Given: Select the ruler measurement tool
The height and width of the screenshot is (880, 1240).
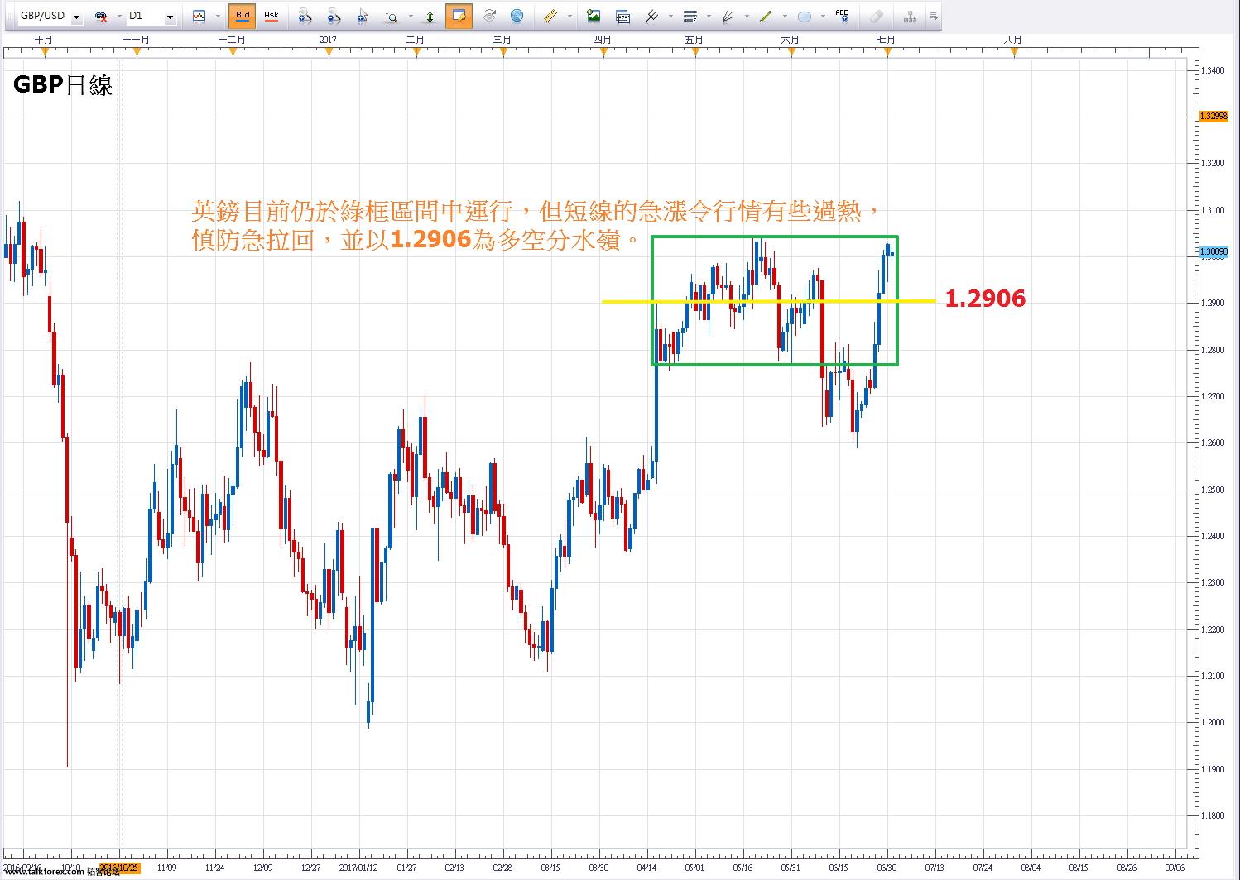Looking at the screenshot, I should click(550, 16).
